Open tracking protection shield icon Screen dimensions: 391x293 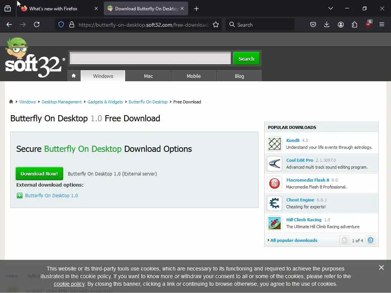61,25
